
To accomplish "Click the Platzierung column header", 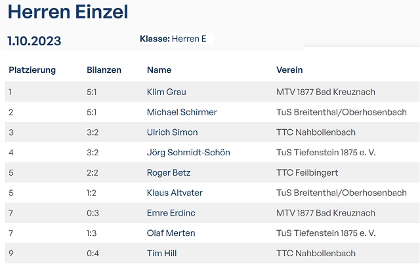I will 32,70.
